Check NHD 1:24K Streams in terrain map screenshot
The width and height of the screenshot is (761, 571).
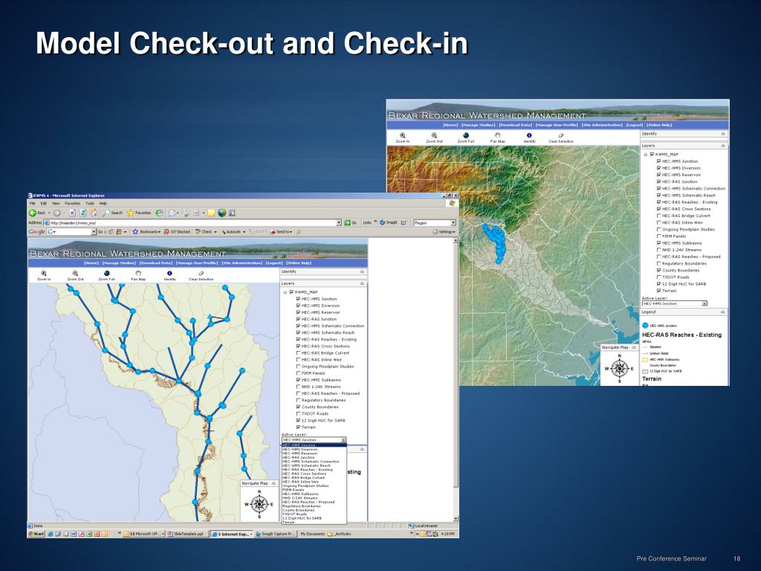tap(658, 250)
